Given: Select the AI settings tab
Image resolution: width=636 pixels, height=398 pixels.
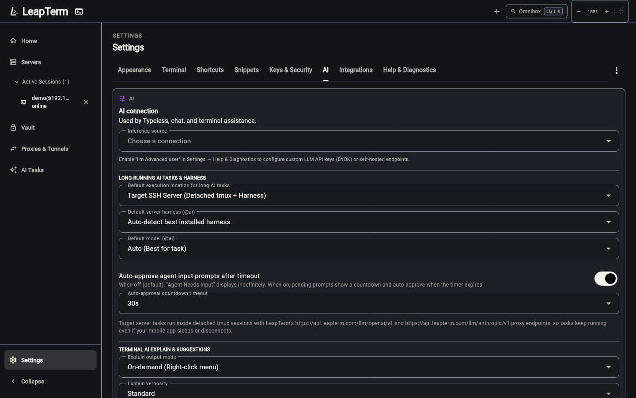Looking at the screenshot, I should [x=326, y=70].
